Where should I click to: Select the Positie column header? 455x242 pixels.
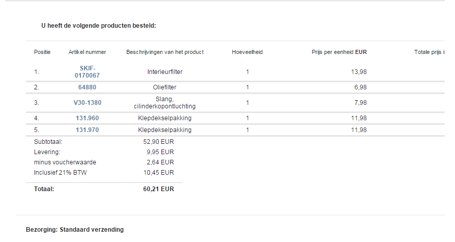(42, 52)
